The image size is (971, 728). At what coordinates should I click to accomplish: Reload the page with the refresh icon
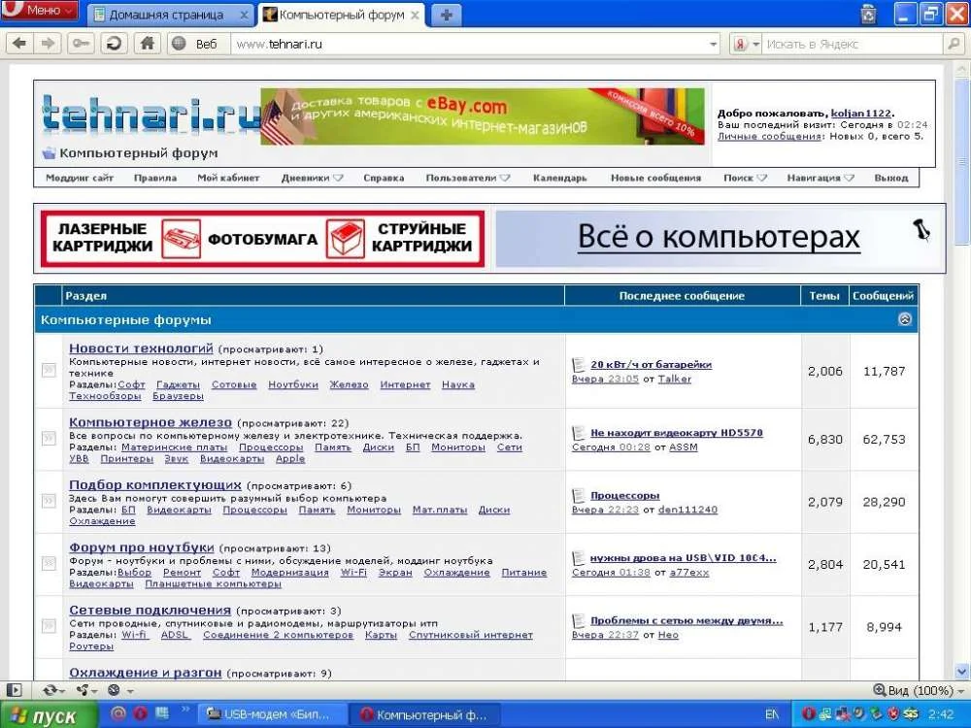[114, 44]
